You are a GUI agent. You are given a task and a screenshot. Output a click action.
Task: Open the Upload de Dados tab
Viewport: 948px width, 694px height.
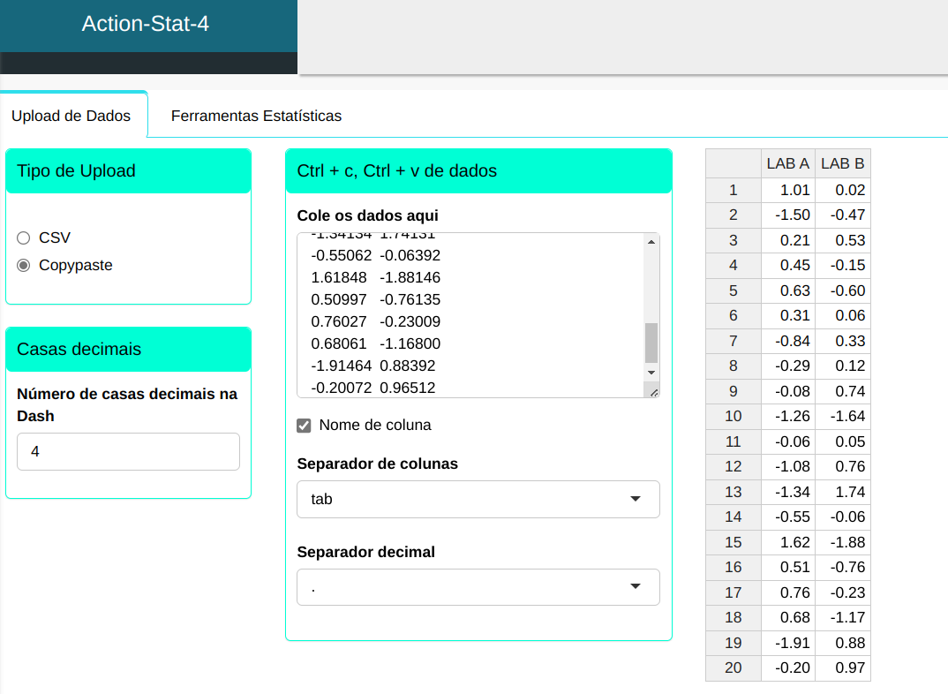click(x=71, y=116)
